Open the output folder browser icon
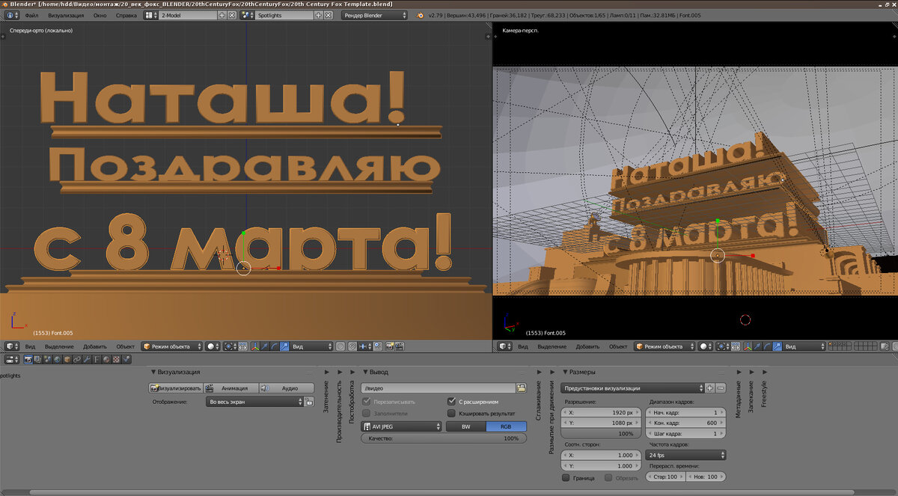898x496 pixels. click(521, 388)
